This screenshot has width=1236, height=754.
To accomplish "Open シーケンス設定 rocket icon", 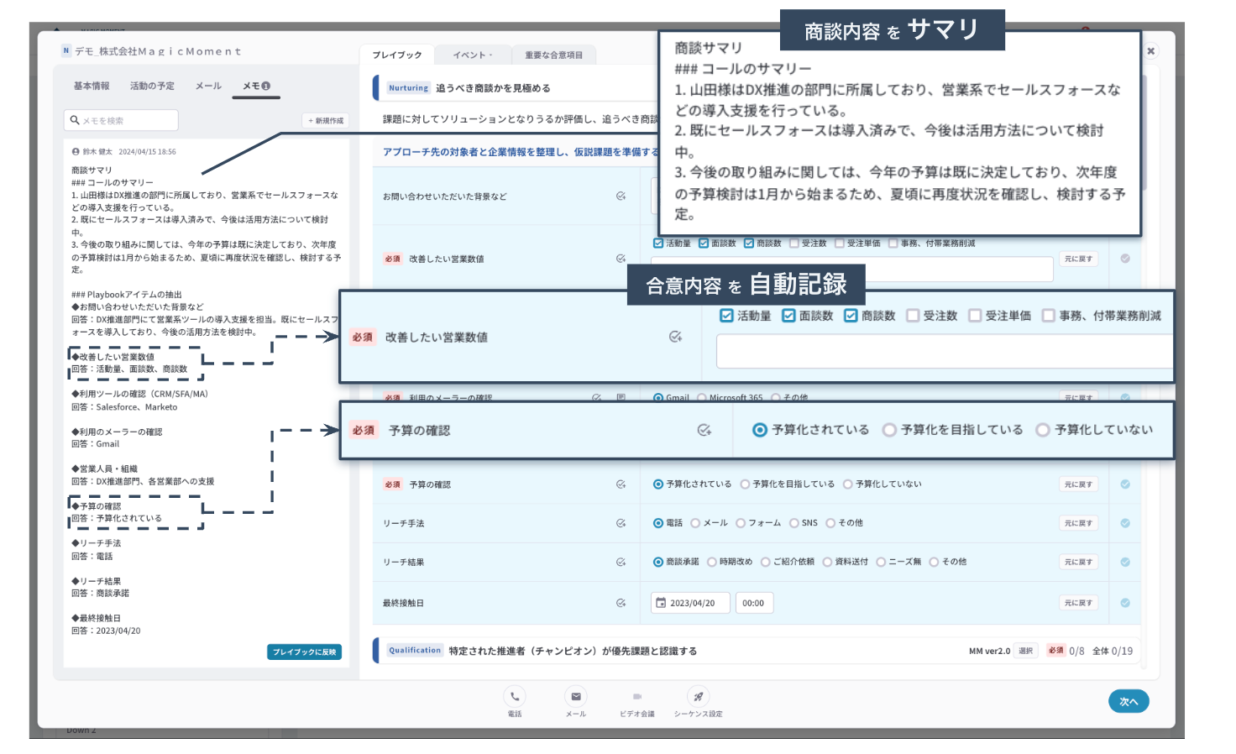I will [699, 696].
